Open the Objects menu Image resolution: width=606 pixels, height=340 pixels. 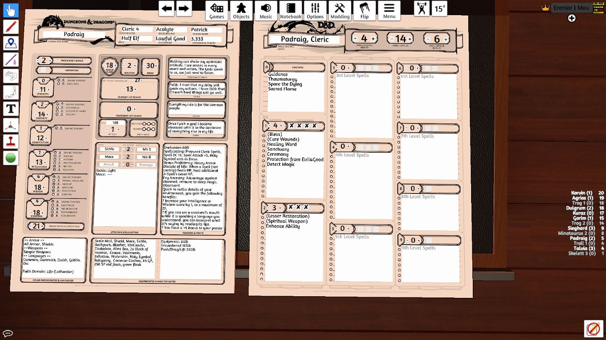(241, 10)
